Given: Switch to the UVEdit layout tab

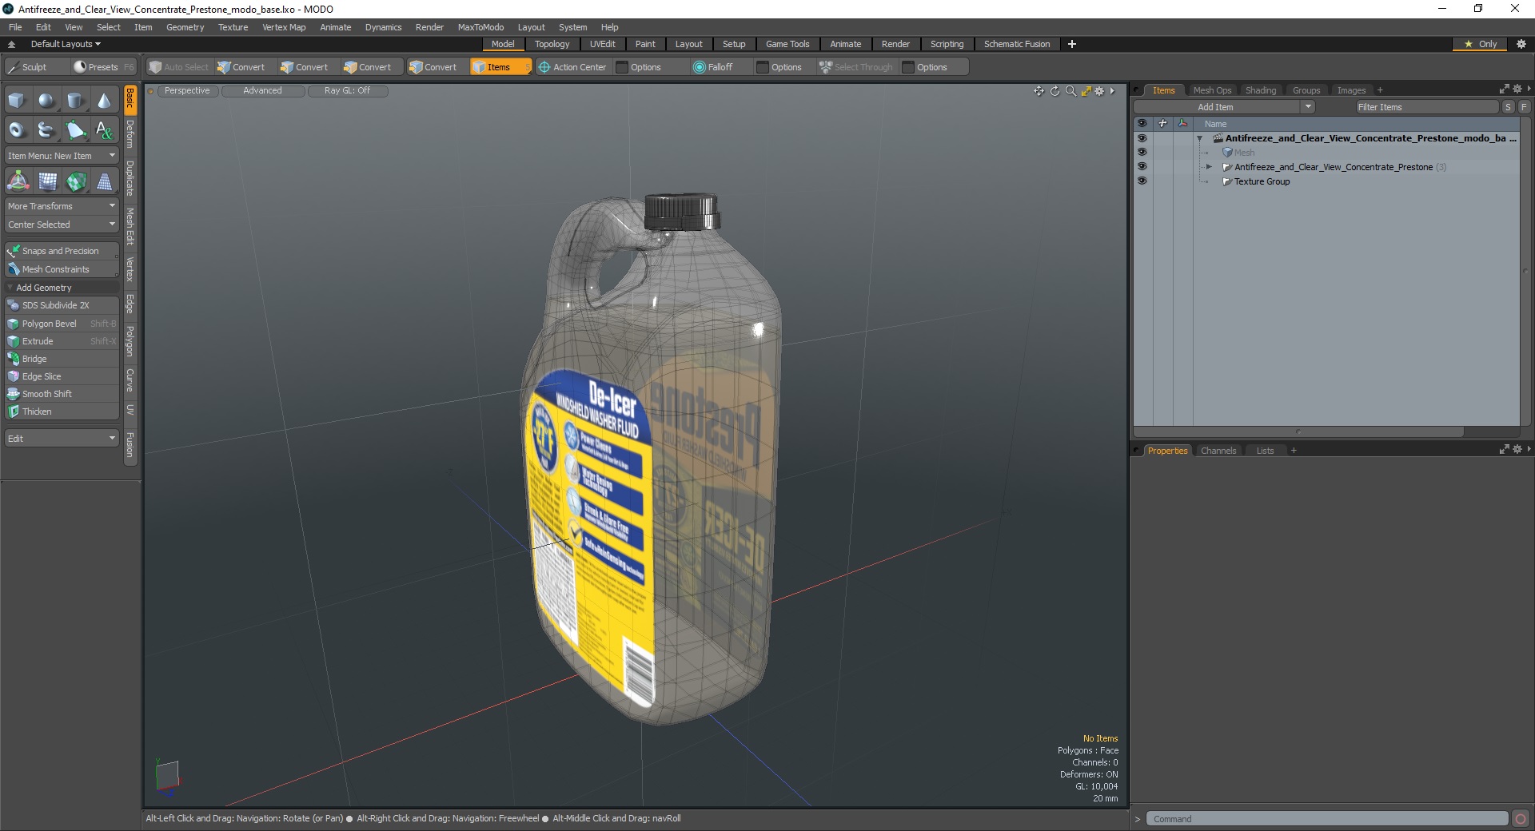Looking at the screenshot, I should pos(602,44).
